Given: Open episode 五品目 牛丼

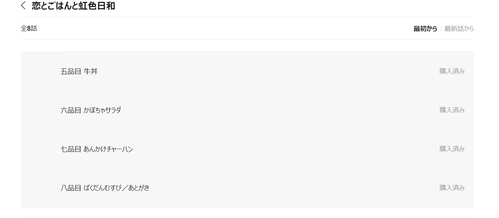Looking at the screenshot, I should point(79,71).
